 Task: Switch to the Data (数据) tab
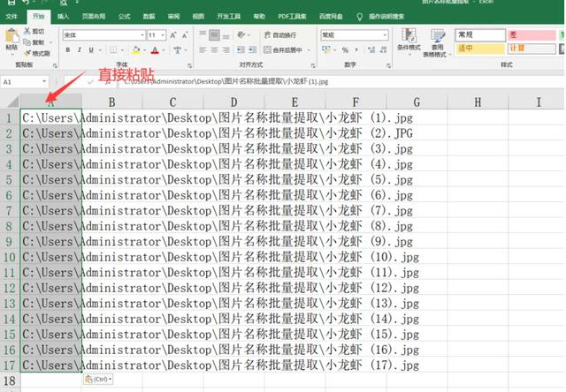(149, 16)
